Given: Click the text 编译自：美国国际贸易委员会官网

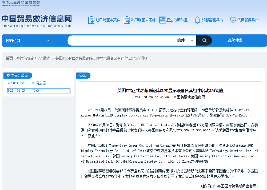Looking at the screenshot, I should (x=229, y=186).
